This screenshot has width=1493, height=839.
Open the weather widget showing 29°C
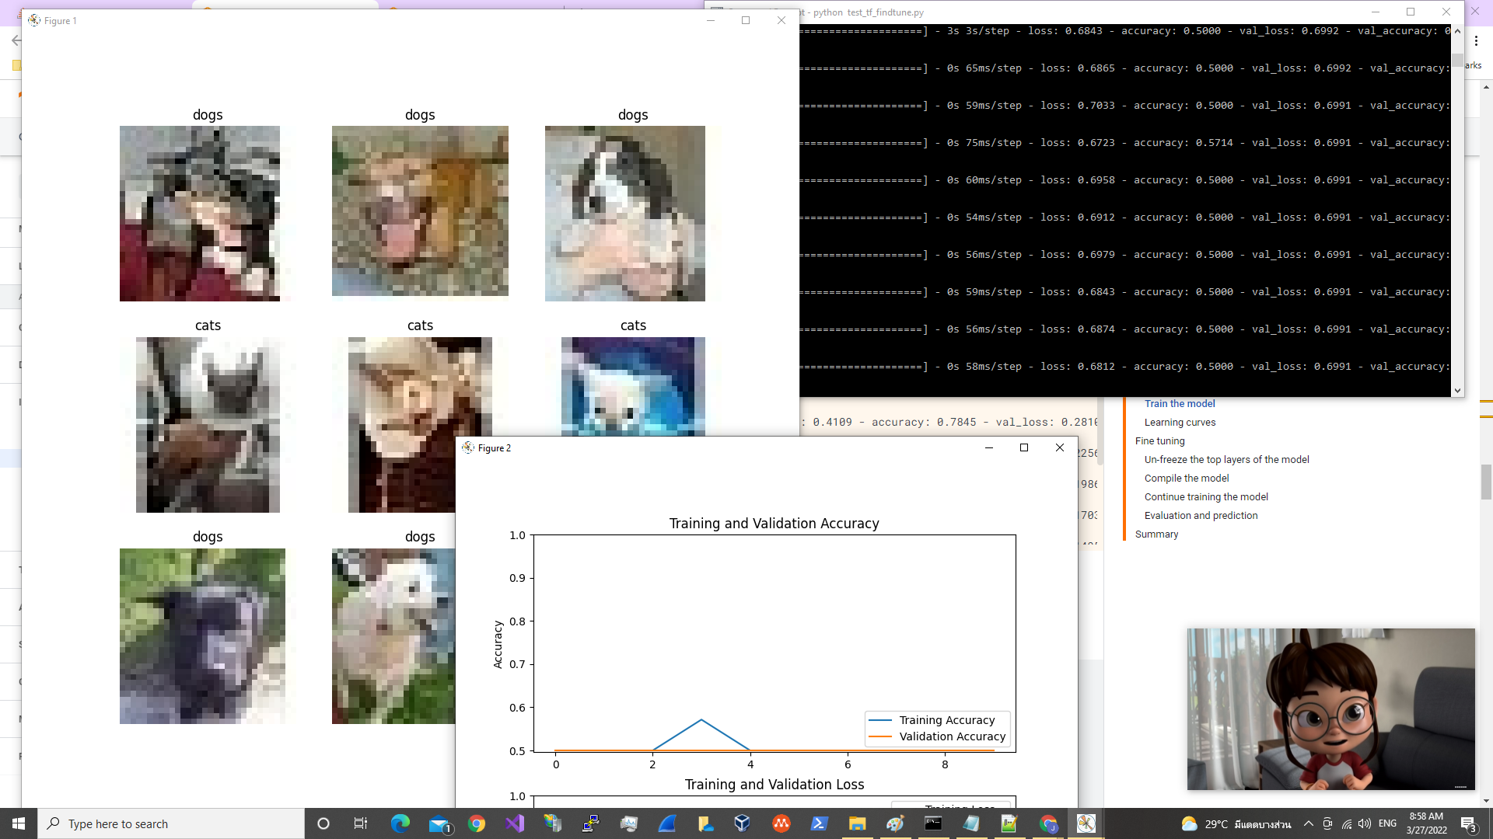coord(1236,823)
